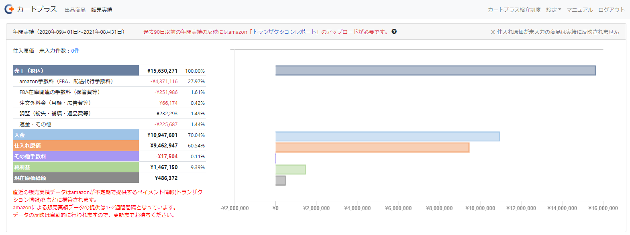Click the ¥15,630,271 sales value
630x235 pixels.
162,71
